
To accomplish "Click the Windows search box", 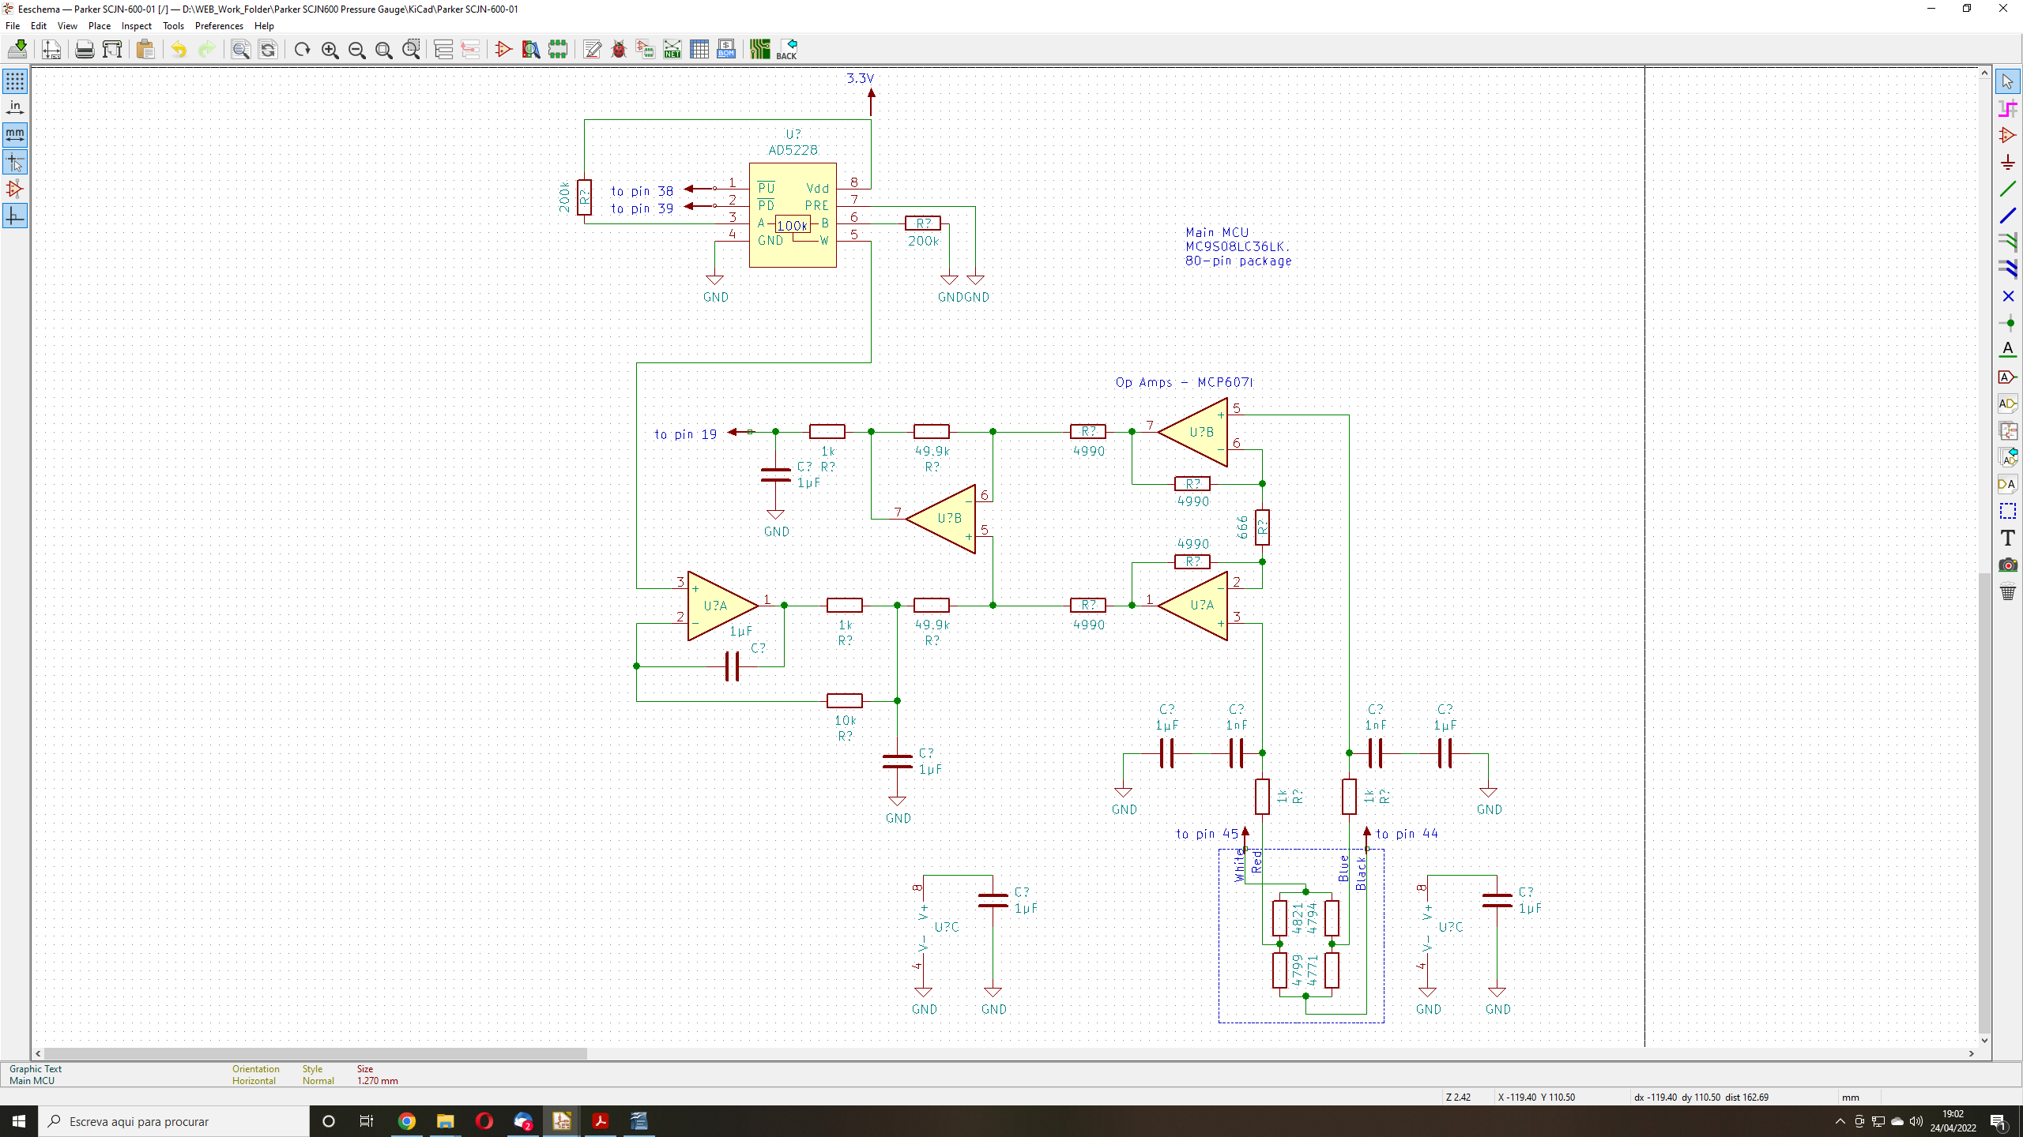I will tap(174, 1121).
